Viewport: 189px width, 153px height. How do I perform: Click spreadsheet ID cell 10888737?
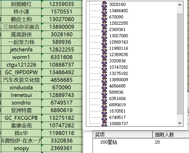(62, 65)
